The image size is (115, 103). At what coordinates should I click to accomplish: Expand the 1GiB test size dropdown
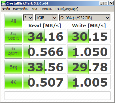[x=46, y=18]
